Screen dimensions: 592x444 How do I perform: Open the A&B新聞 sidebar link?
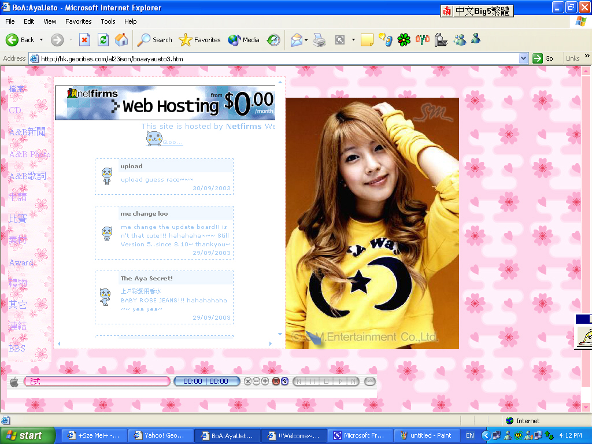27,131
